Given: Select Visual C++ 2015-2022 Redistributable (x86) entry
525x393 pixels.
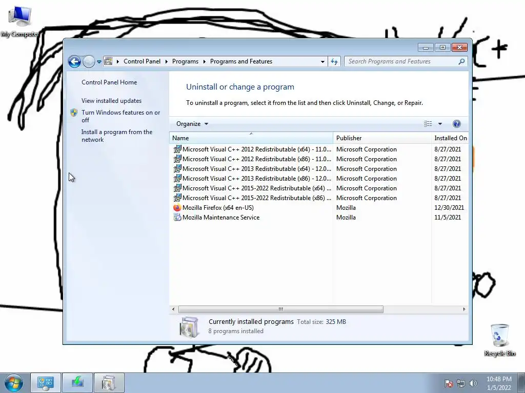Looking at the screenshot, I should [319, 198].
